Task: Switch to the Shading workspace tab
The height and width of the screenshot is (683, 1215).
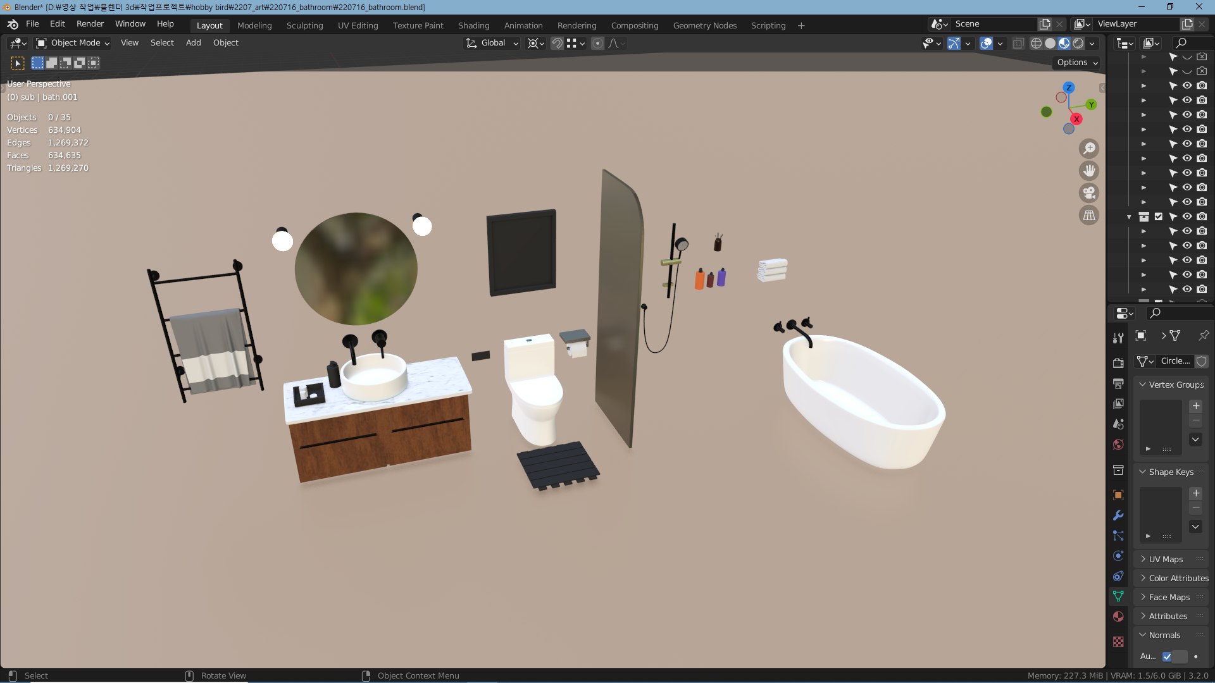Action: (x=473, y=25)
